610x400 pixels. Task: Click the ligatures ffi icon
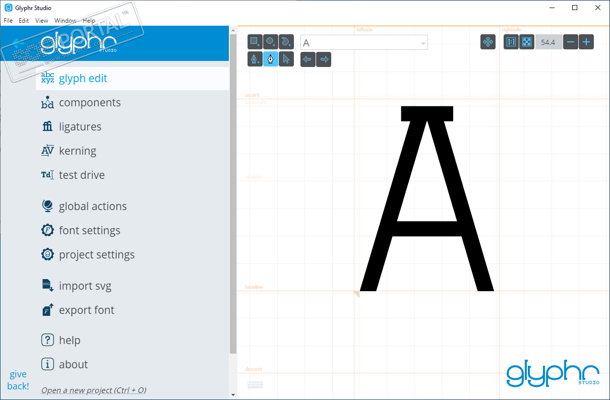[x=47, y=126]
